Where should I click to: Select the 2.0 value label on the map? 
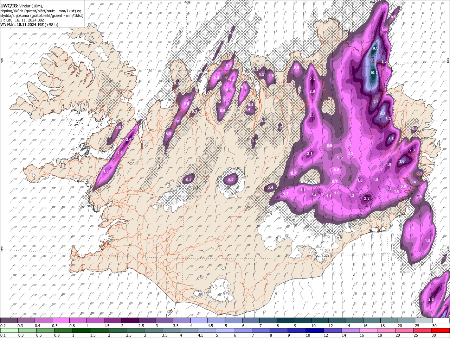(312, 91)
